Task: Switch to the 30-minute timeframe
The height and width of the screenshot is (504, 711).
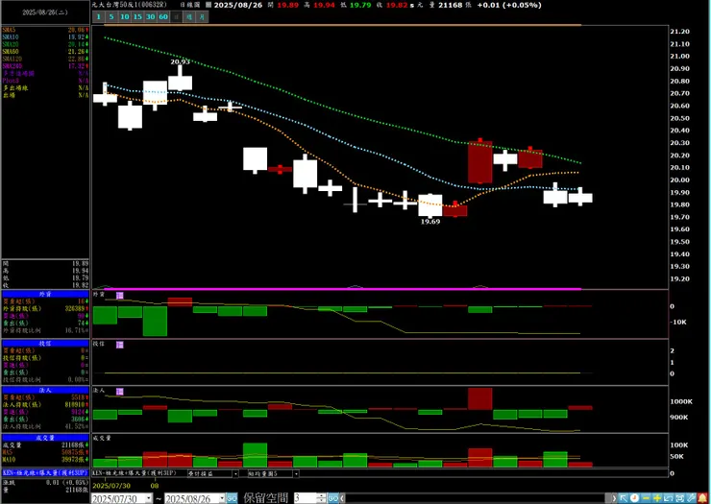Action: coord(151,16)
